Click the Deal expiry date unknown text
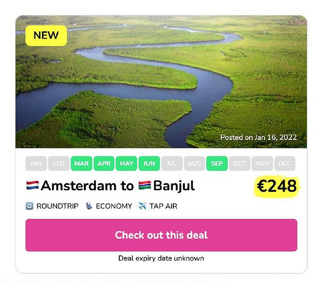 click(161, 258)
